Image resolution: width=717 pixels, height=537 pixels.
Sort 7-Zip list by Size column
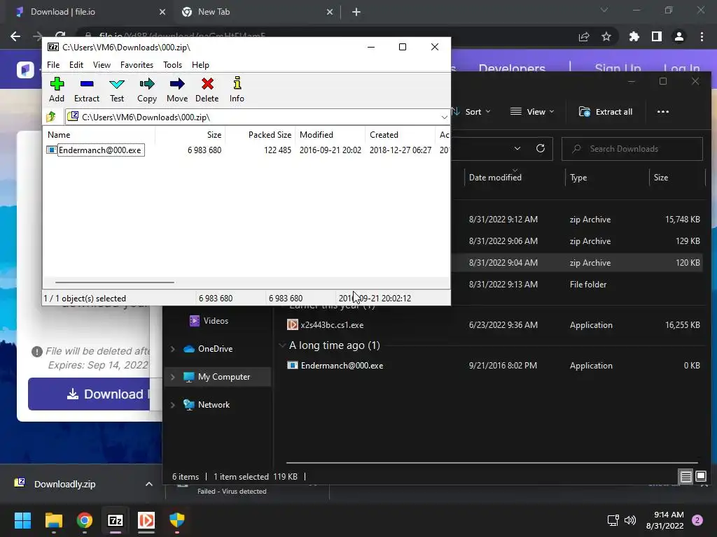tap(190, 135)
